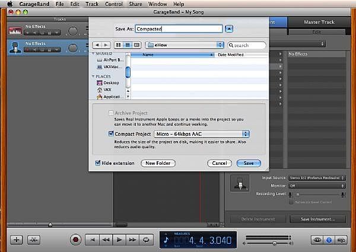Open the loop browser eye button
This screenshot has width=356, height=252.
(x=317, y=240)
